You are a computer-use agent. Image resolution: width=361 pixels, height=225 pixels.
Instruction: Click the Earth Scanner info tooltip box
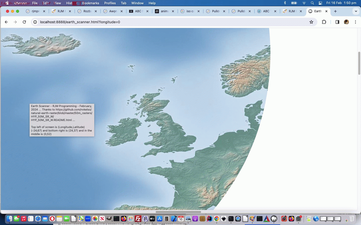[62, 120]
